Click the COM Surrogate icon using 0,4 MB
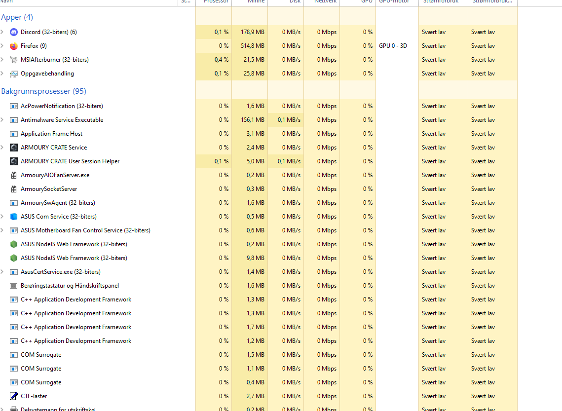The width and height of the screenshot is (562, 411). click(x=14, y=382)
